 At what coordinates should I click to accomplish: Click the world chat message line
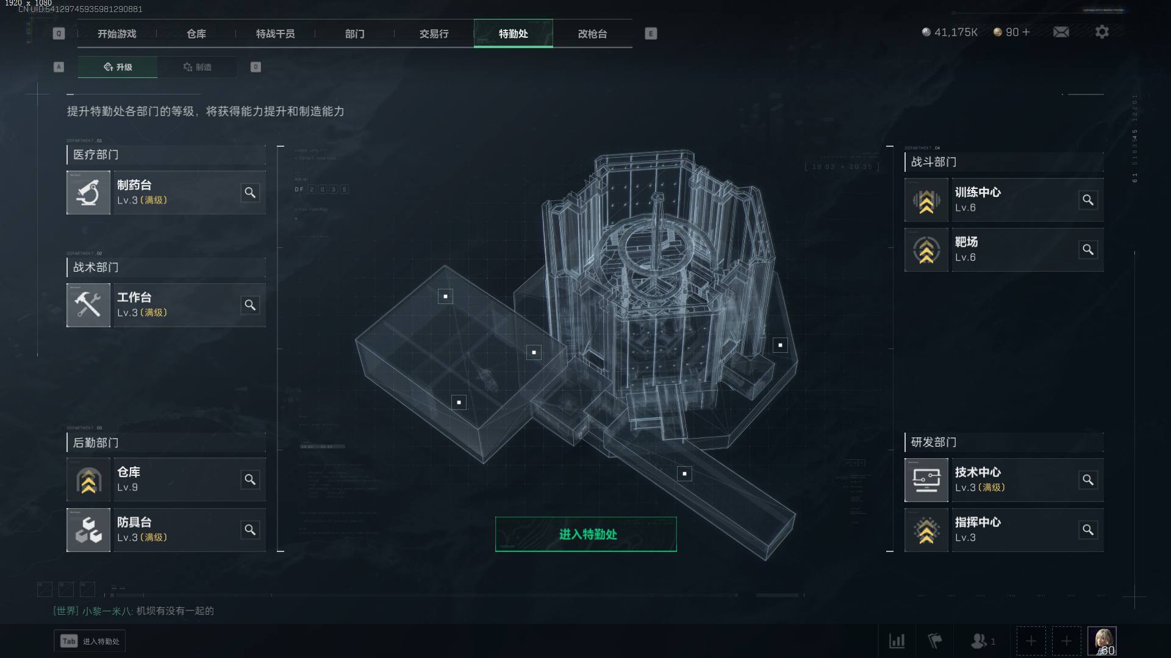click(134, 610)
